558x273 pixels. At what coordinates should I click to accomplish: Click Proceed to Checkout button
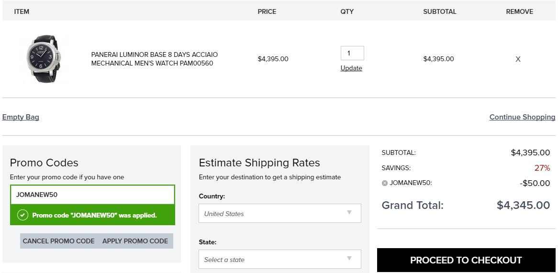[466, 260]
